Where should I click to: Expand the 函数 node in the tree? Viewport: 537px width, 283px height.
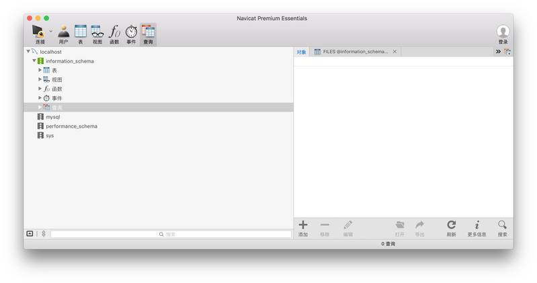40,88
